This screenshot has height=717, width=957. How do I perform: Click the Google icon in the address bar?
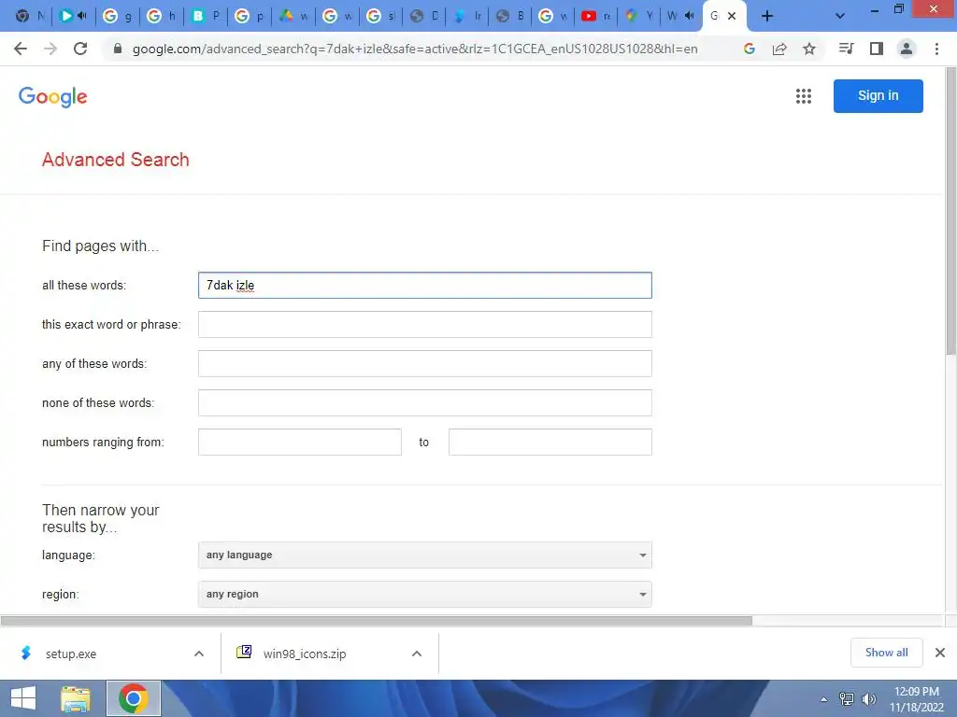(750, 49)
